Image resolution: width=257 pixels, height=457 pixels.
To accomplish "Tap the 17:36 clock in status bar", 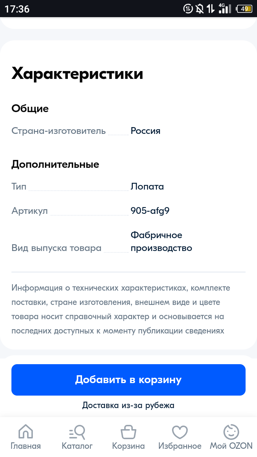I will tap(17, 9).
